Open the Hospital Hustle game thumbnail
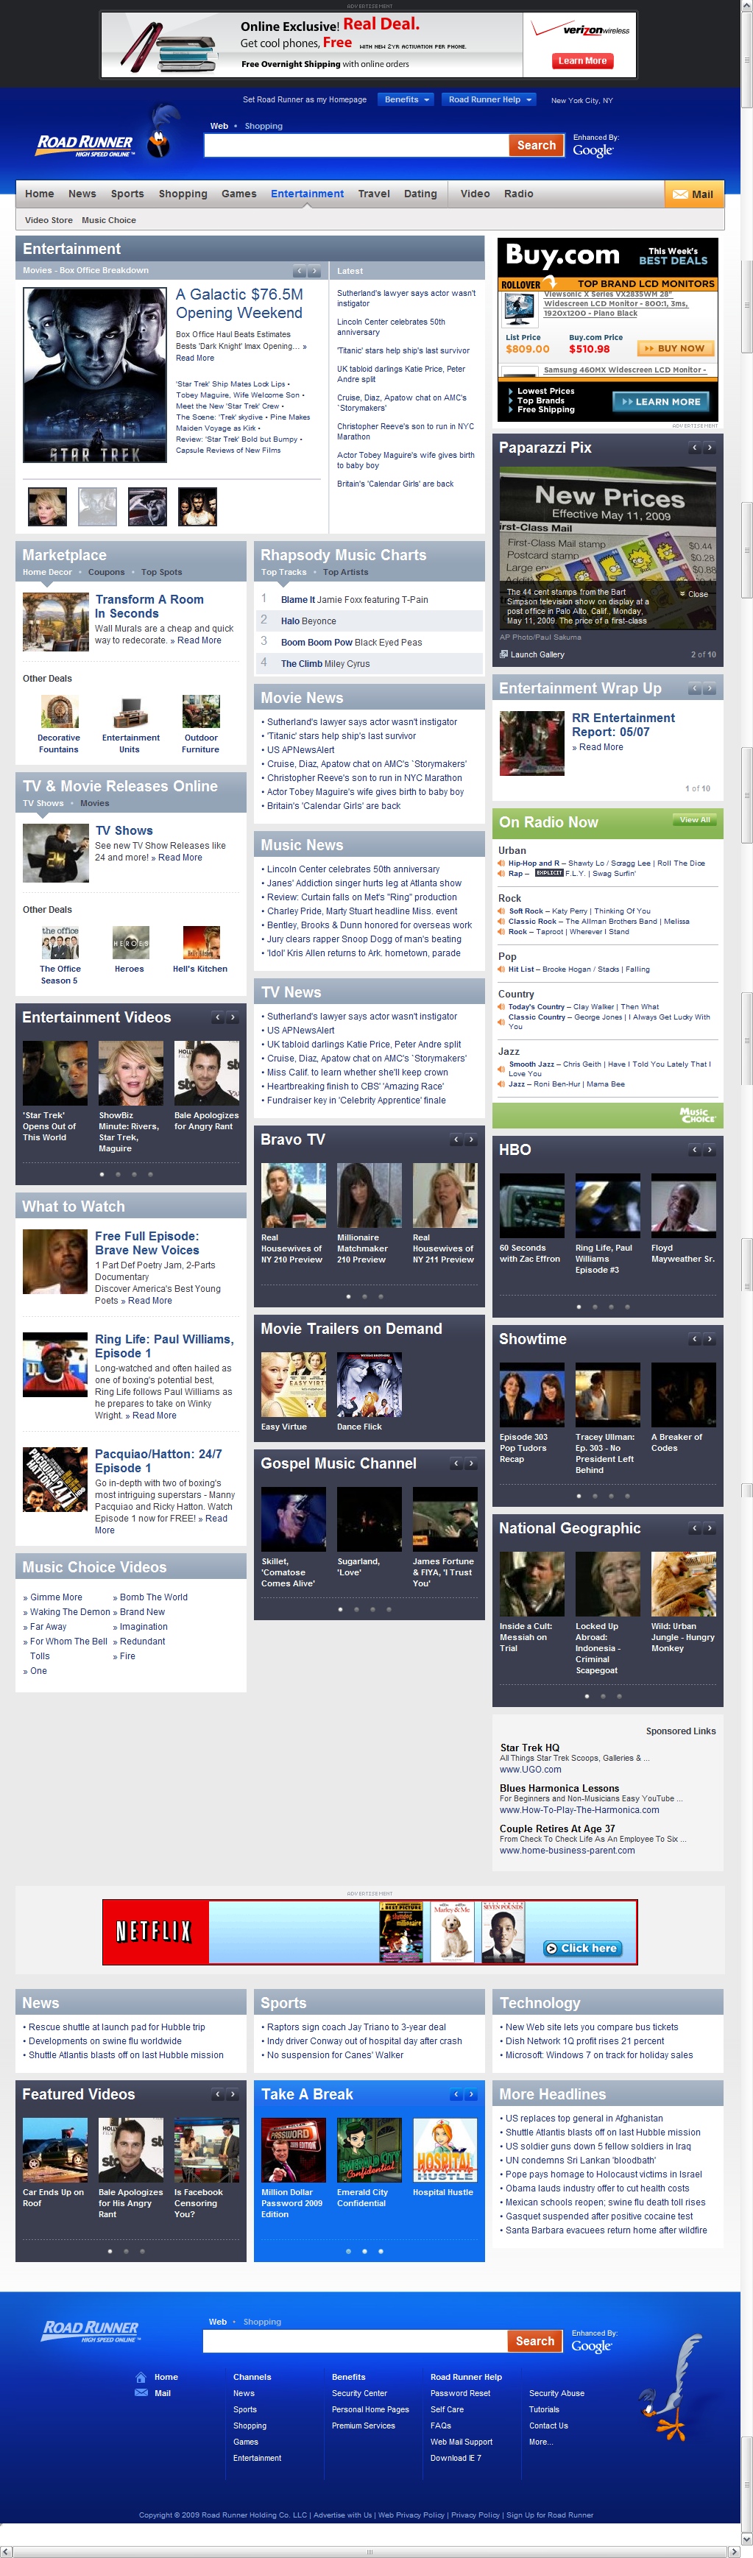Image resolution: width=753 pixels, height=2558 pixels. [x=445, y=2150]
